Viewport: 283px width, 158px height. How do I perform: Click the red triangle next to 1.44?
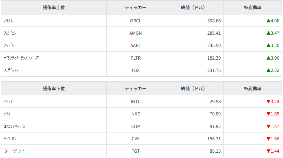pyautogui.click(x=268, y=151)
